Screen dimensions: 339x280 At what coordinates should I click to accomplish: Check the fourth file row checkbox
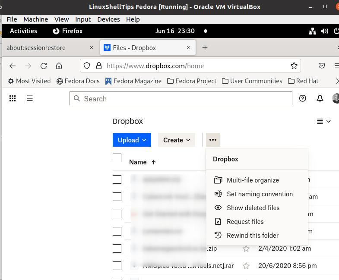click(x=117, y=231)
